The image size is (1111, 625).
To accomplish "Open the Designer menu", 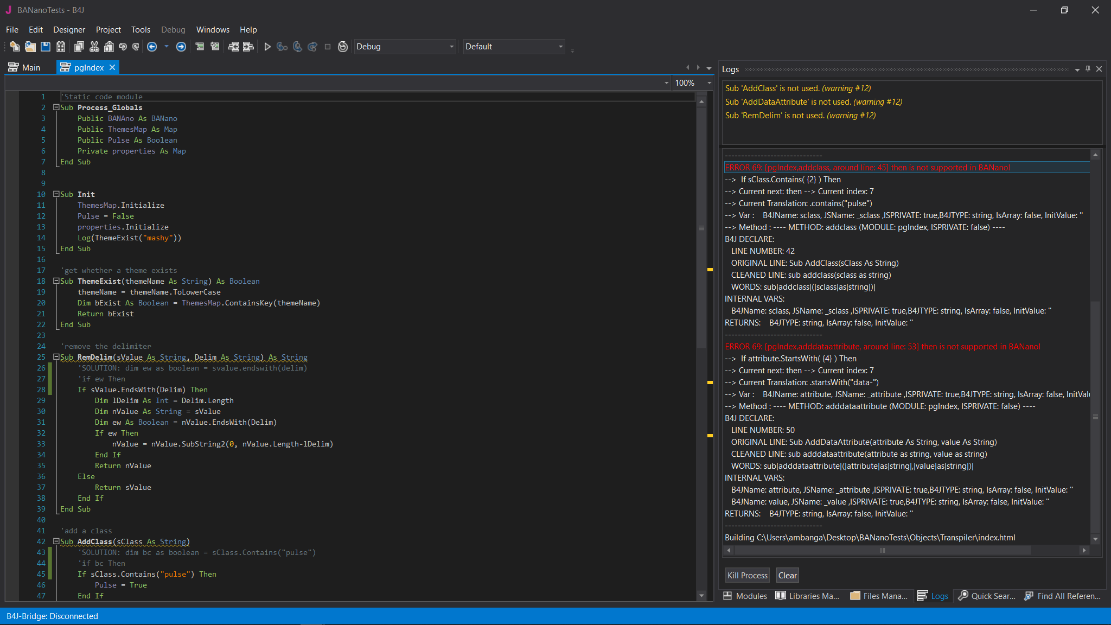I will pyautogui.click(x=69, y=30).
